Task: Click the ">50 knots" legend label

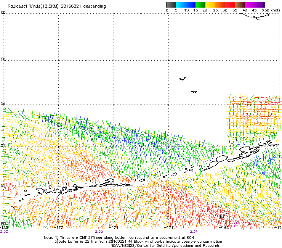Action: point(271,10)
